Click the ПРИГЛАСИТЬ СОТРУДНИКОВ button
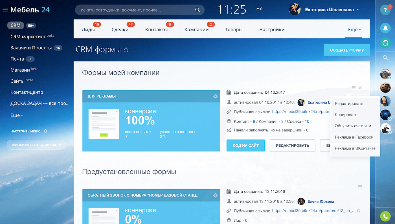395x224 pixels. tap(36, 145)
